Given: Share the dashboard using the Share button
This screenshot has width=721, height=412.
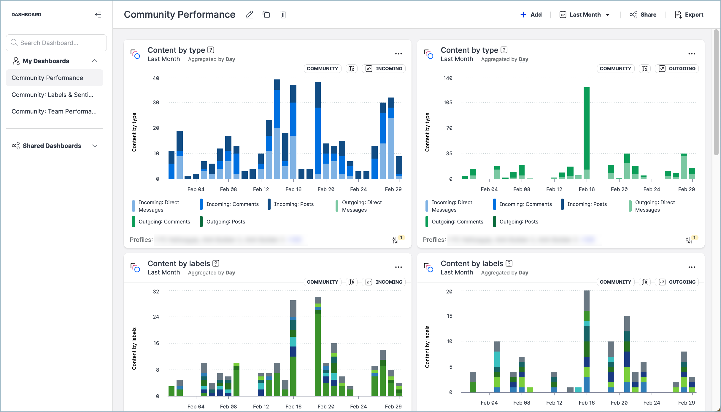Looking at the screenshot, I should [x=643, y=15].
